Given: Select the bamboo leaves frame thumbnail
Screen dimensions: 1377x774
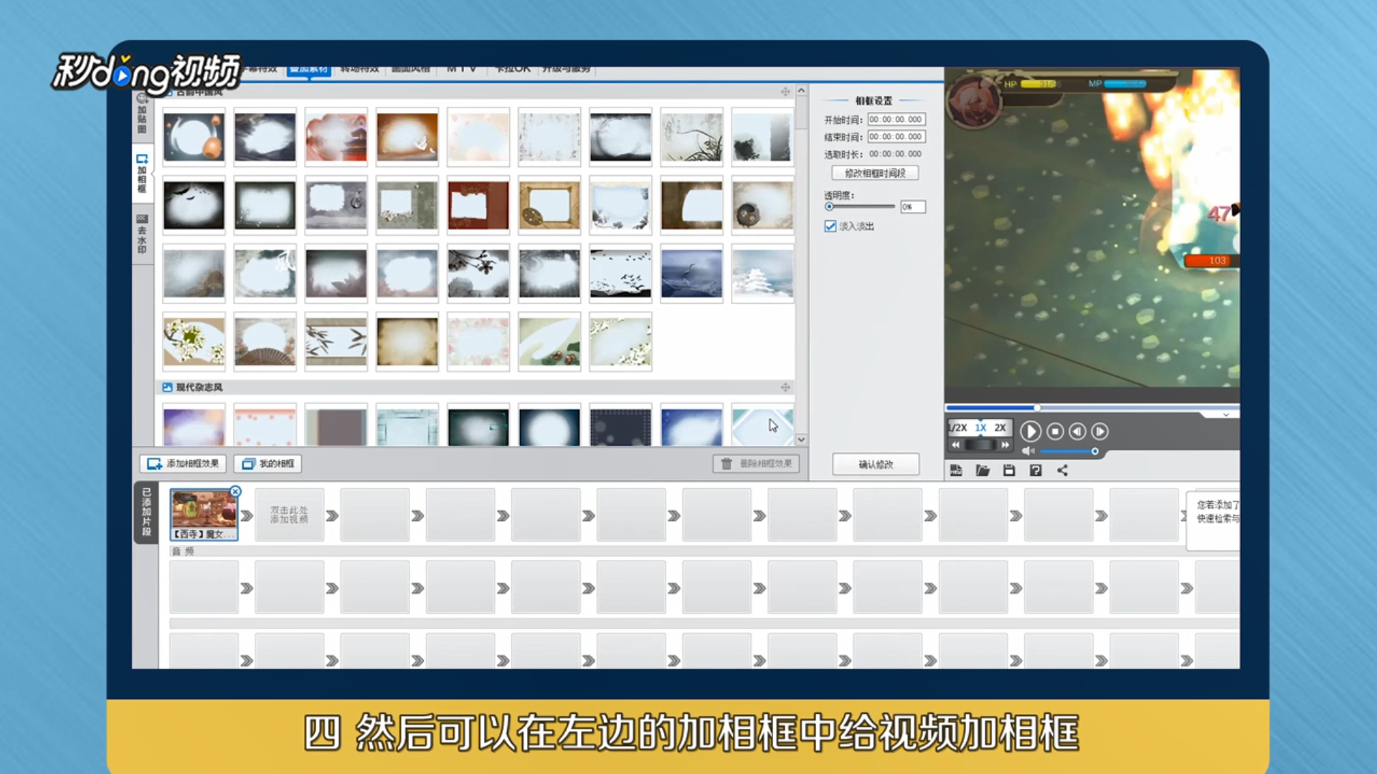Looking at the screenshot, I should tap(336, 341).
